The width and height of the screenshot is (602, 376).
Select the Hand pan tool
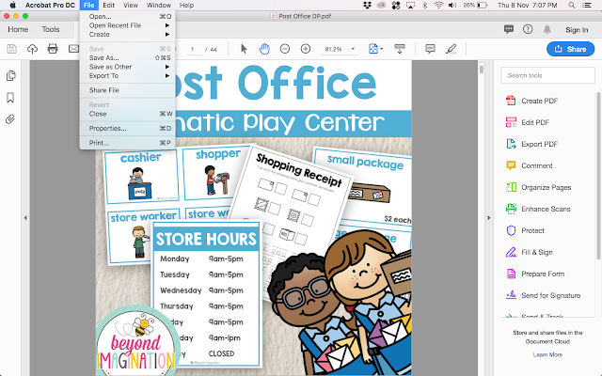tap(264, 49)
